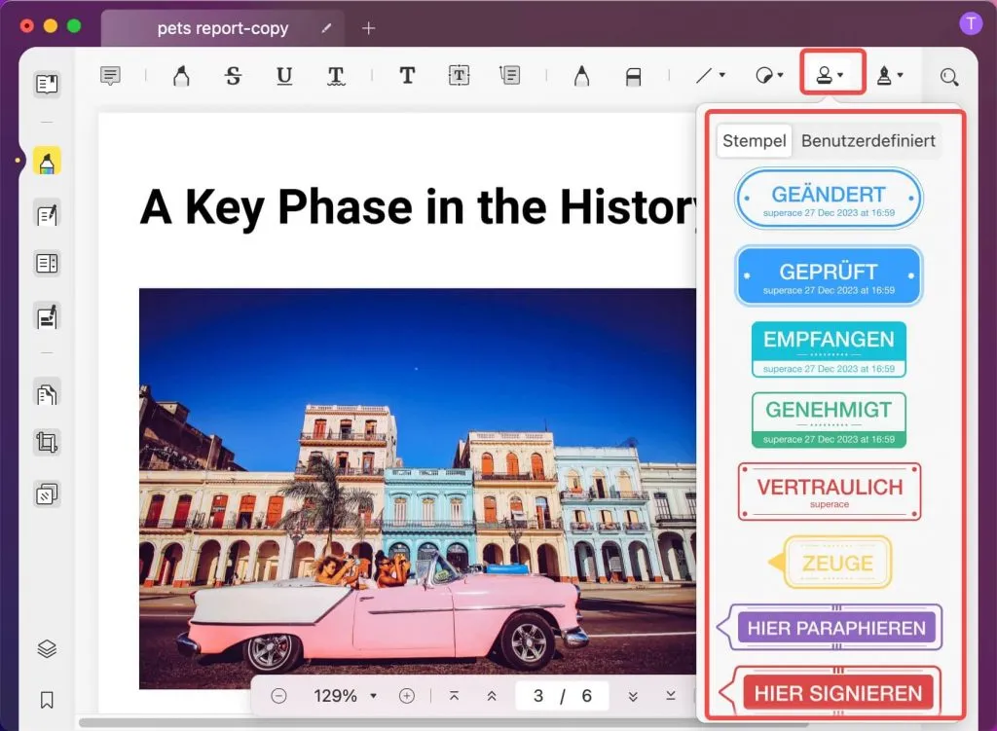This screenshot has width=997, height=731.
Task: Open a new tab with plus icon
Action: click(368, 28)
